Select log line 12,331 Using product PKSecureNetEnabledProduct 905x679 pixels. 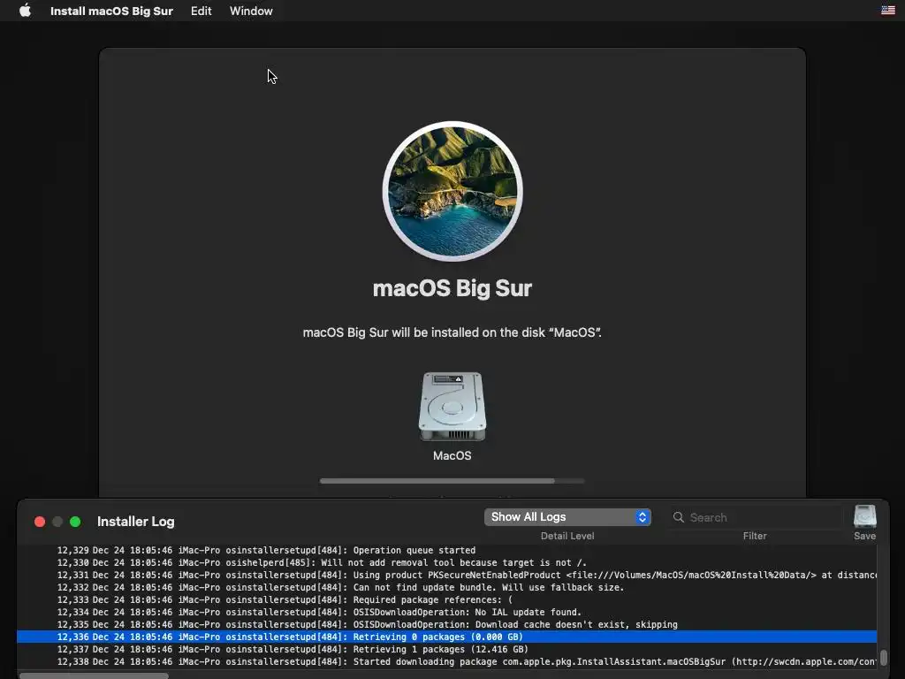[x=446, y=575]
